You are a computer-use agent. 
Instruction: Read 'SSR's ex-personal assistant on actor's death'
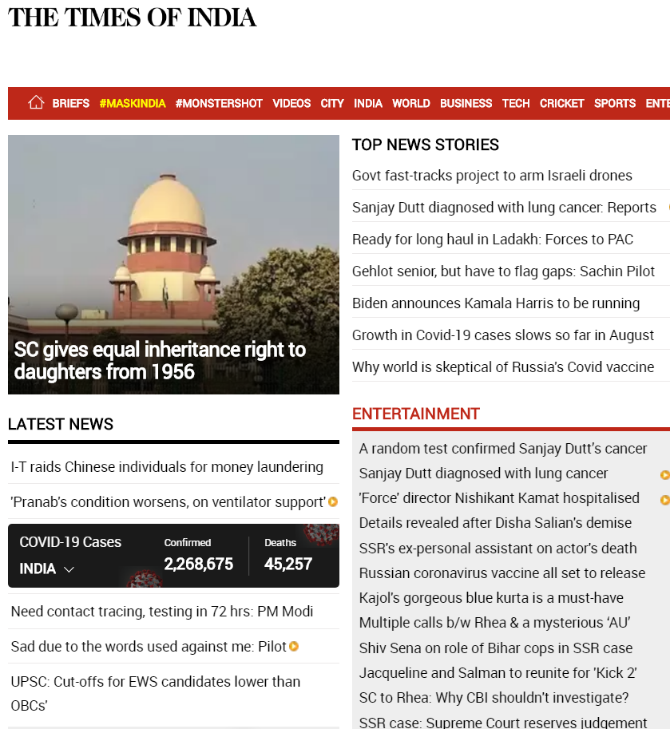click(x=498, y=548)
